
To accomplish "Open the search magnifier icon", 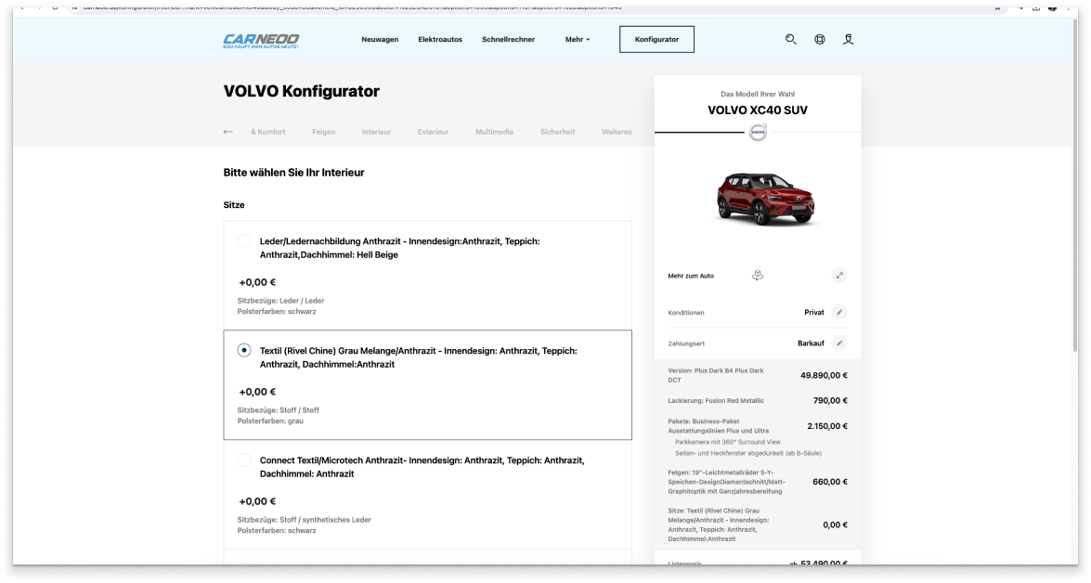I will [791, 40].
